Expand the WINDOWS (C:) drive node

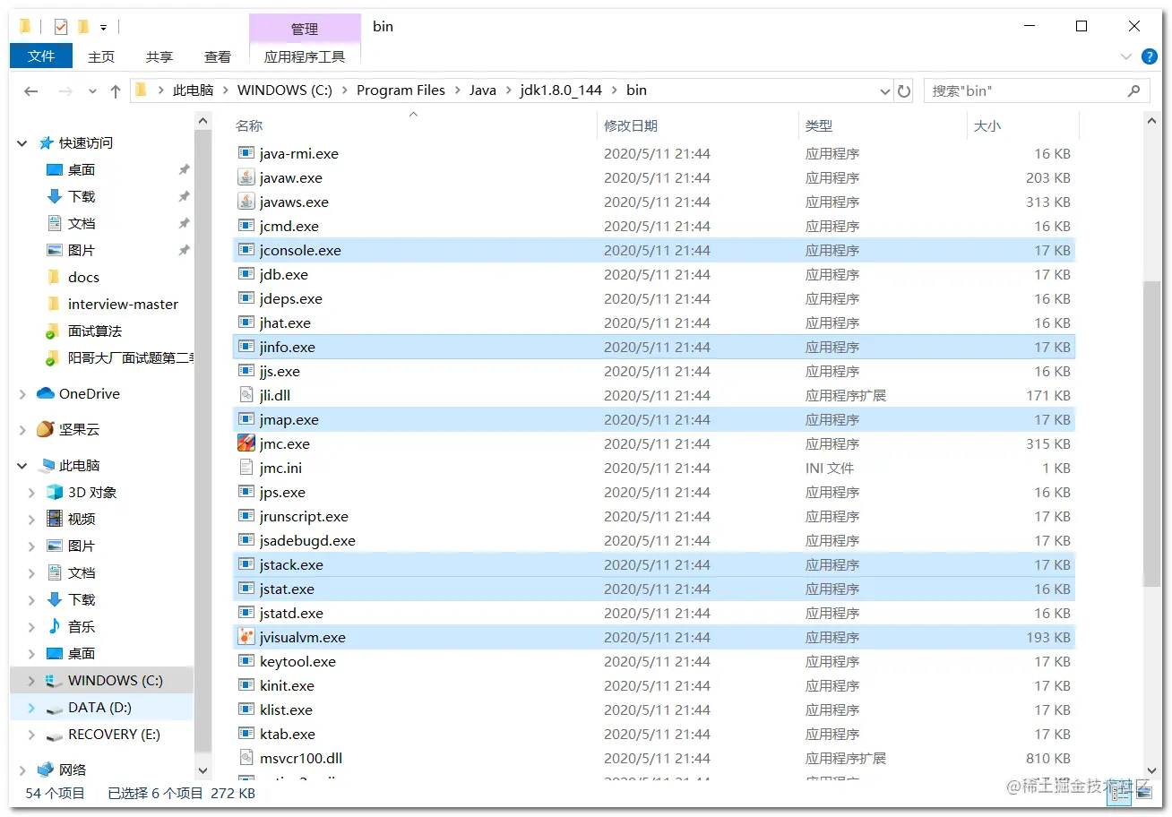coord(31,681)
